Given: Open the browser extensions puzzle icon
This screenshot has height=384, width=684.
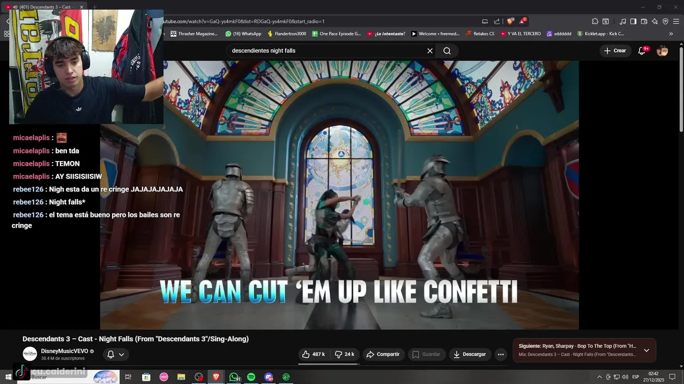Looking at the screenshot, I should coord(595,21).
